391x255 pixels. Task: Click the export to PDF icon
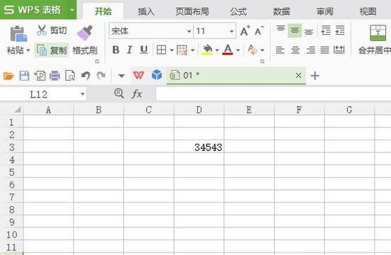pos(40,76)
